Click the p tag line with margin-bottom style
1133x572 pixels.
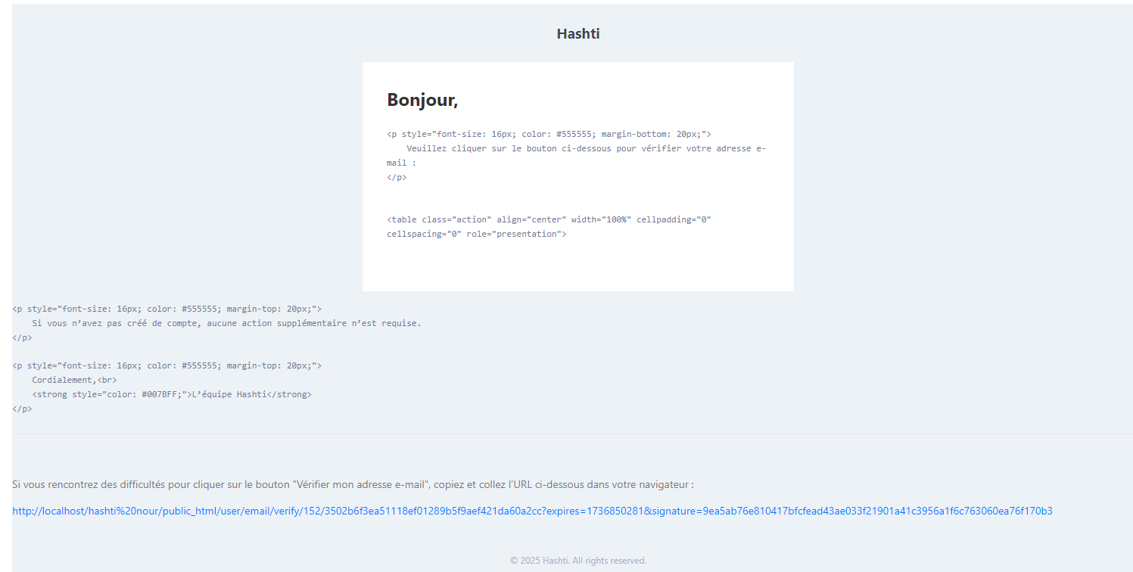click(x=549, y=134)
